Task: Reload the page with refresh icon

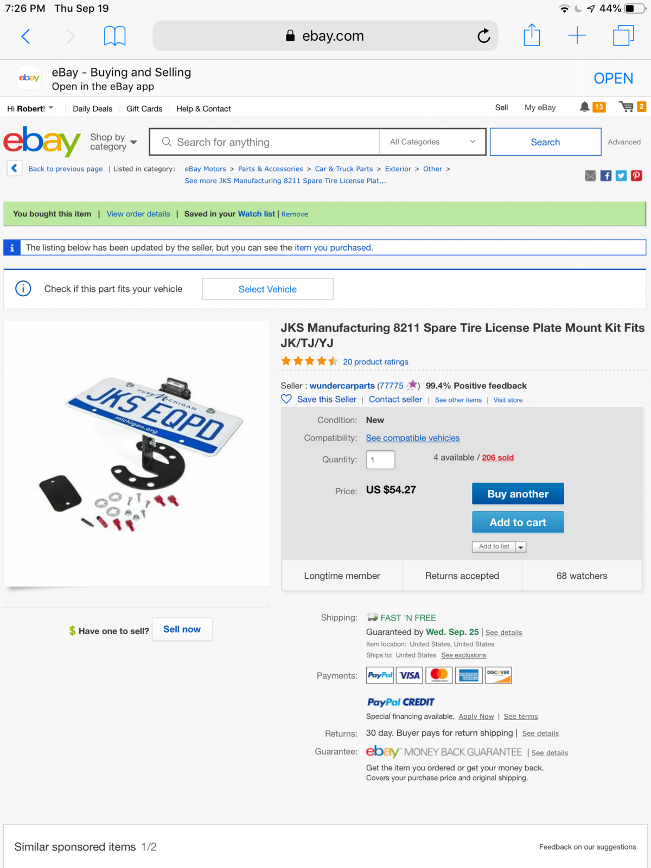Action: click(483, 36)
